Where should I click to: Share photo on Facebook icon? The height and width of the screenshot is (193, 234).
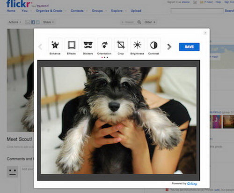33,22
